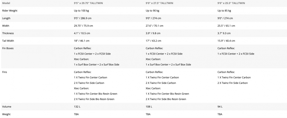The height and width of the screenshot is (118, 287).
Task: Click the 9'0" x 25.5" TALLTWIN column header
Action: pos(231,3)
